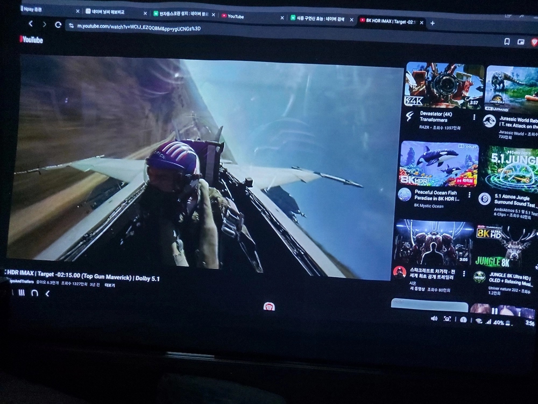Pause the mini media player with pause icon
This screenshot has height=404, width=538.
tap(494, 311)
